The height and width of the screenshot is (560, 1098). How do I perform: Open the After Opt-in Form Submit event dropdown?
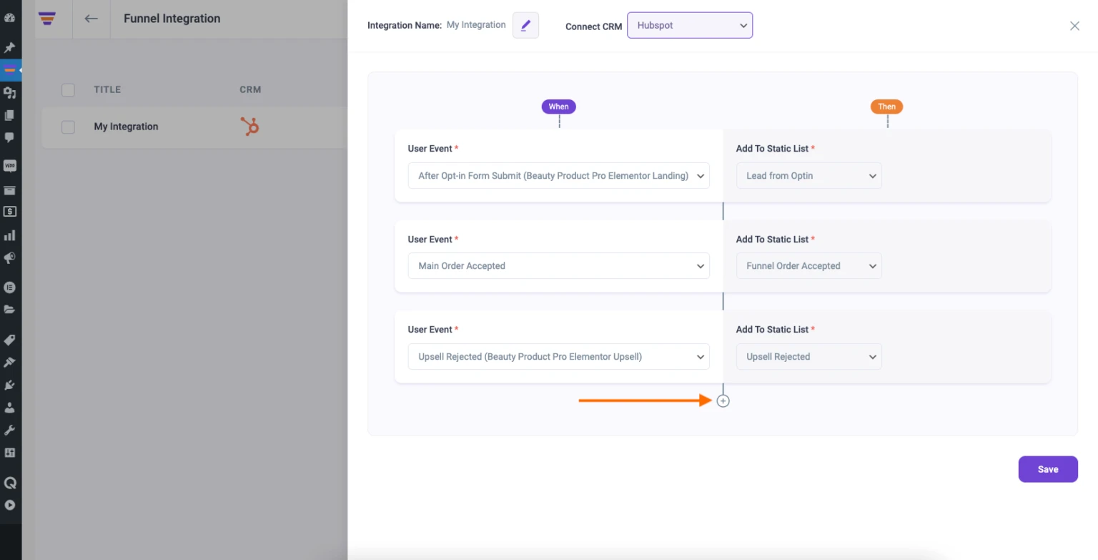[559, 175]
